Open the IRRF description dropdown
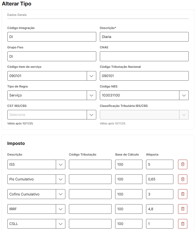 tap(60, 209)
